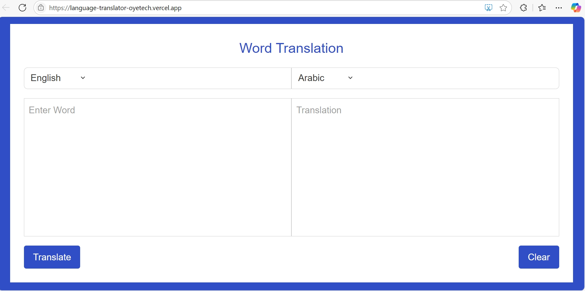
Task: Open the Arabic target language dropdown
Action: point(325,78)
